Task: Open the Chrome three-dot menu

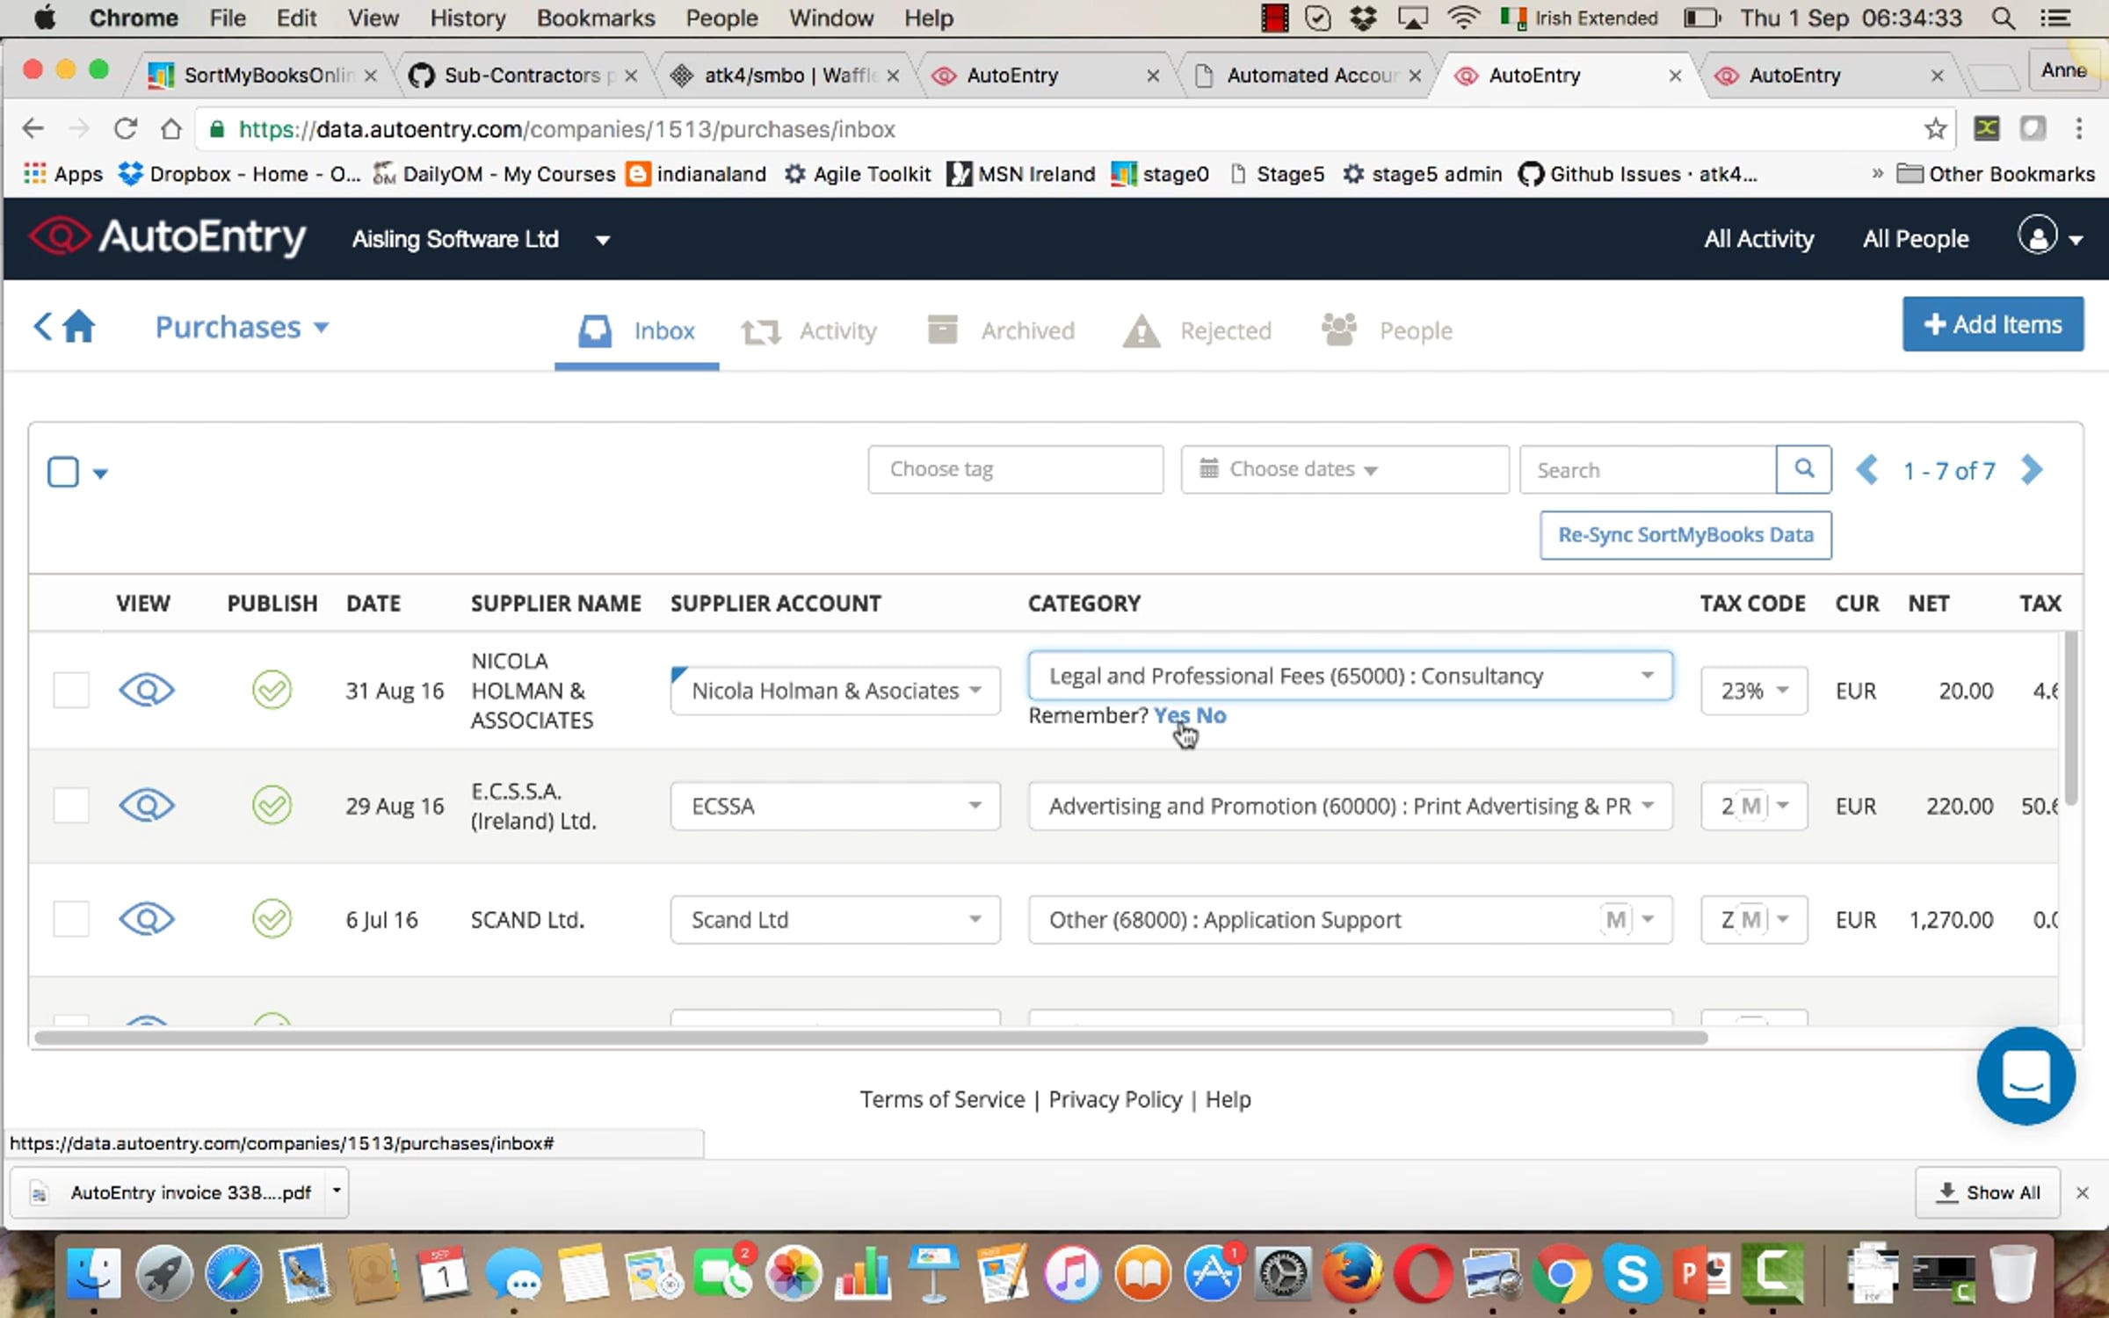Action: click(2078, 129)
